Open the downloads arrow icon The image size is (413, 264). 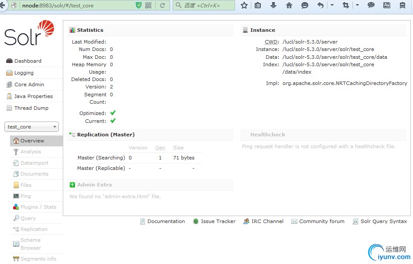[273, 5]
